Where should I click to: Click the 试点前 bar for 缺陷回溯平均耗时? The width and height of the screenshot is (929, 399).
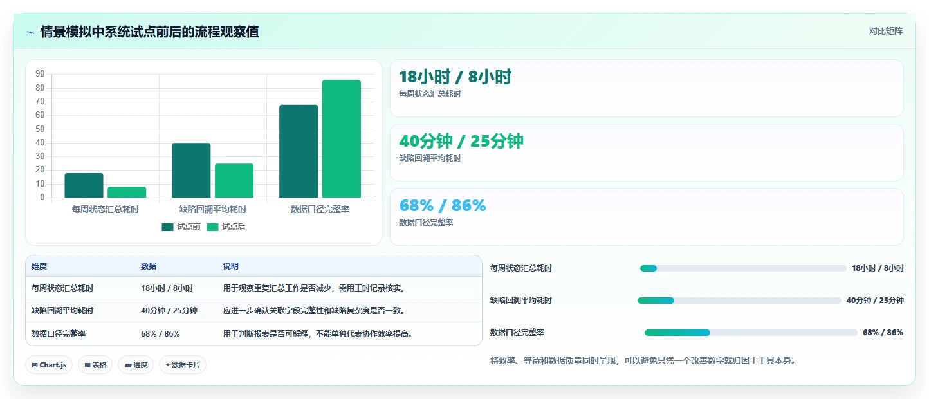point(191,171)
